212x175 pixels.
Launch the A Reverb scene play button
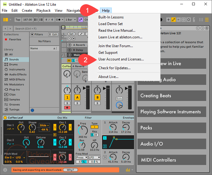[x=69, y=45]
